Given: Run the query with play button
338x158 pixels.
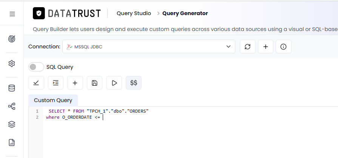Looking at the screenshot, I should (114, 83).
